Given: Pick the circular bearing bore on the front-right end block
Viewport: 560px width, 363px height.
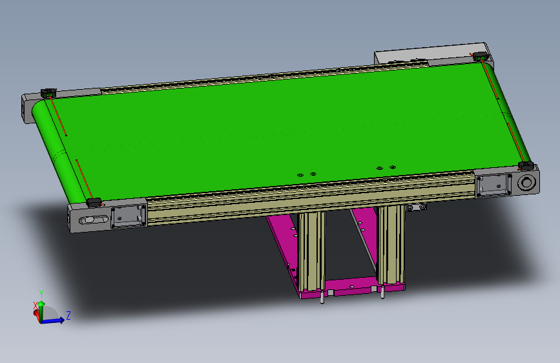Looking at the screenshot, I should 527,182.
